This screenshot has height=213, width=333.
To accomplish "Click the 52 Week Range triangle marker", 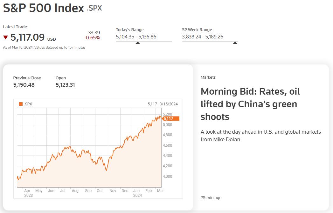I will click(235, 43).
